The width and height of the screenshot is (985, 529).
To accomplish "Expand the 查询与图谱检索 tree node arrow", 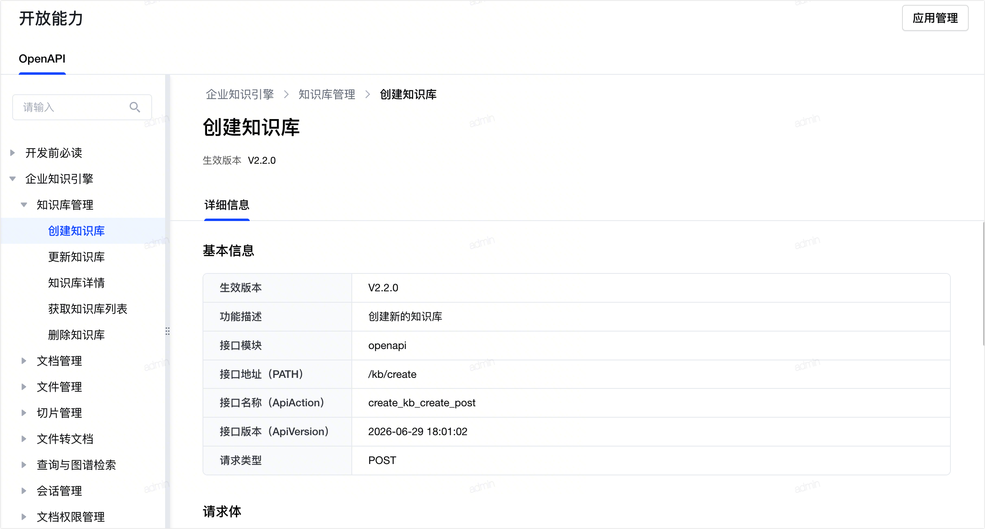I will click(x=24, y=465).
